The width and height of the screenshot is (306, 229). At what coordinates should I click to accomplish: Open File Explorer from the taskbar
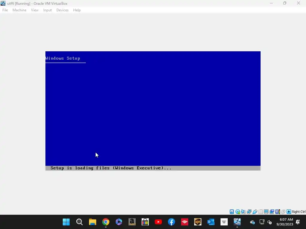(93, 222)
